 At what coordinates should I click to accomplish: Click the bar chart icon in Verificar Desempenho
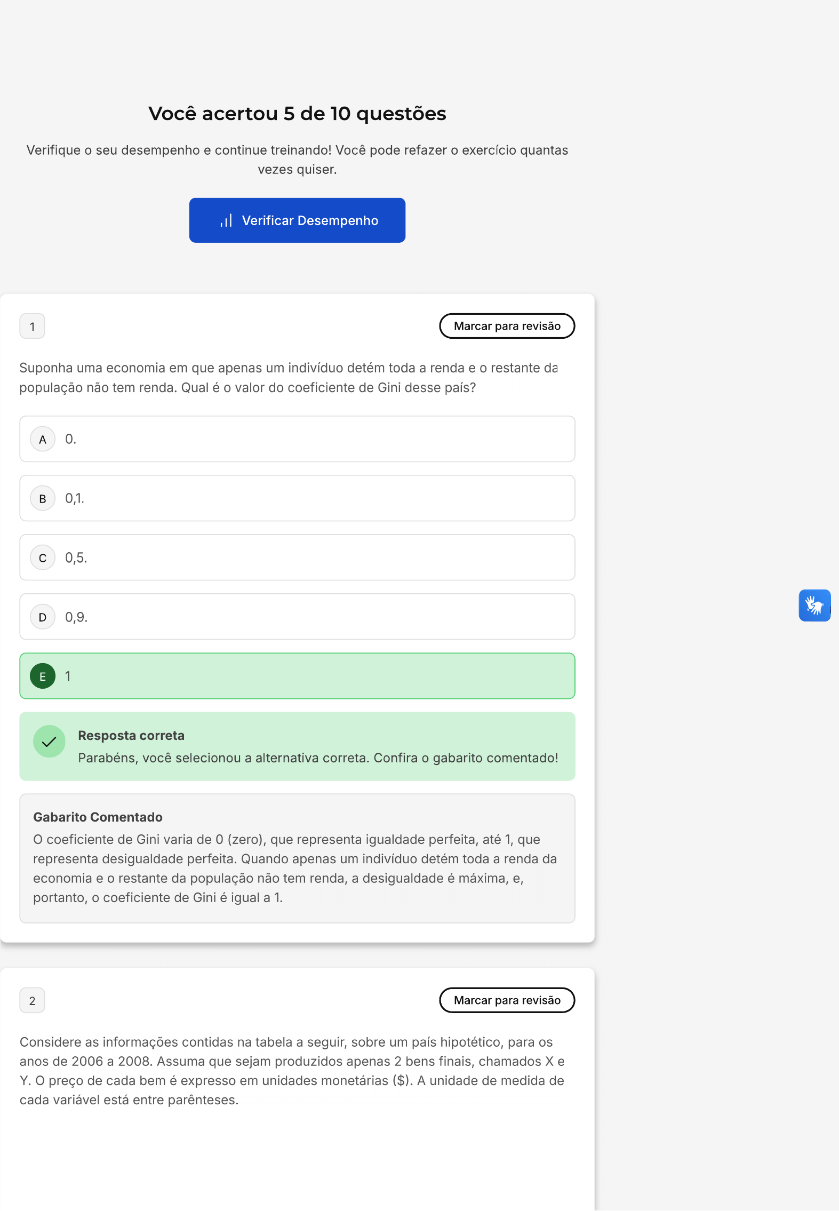(226, 221)
